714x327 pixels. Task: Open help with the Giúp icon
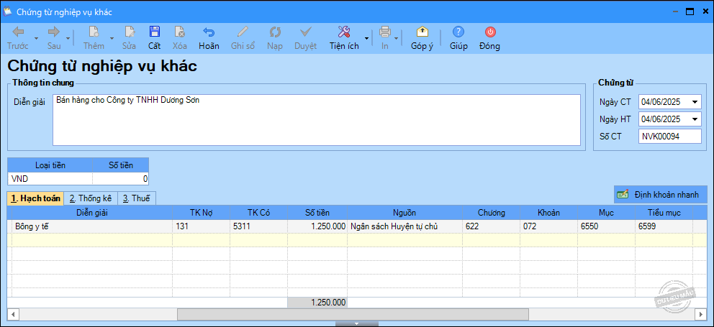(x=458, y=32)
